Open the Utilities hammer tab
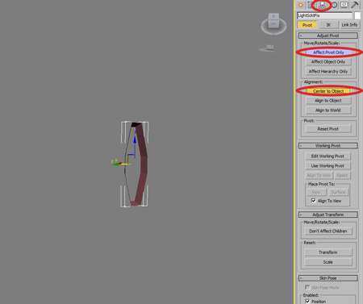This screenshot has width=363, height=304. pyautogui.click(x=355, y=5)
